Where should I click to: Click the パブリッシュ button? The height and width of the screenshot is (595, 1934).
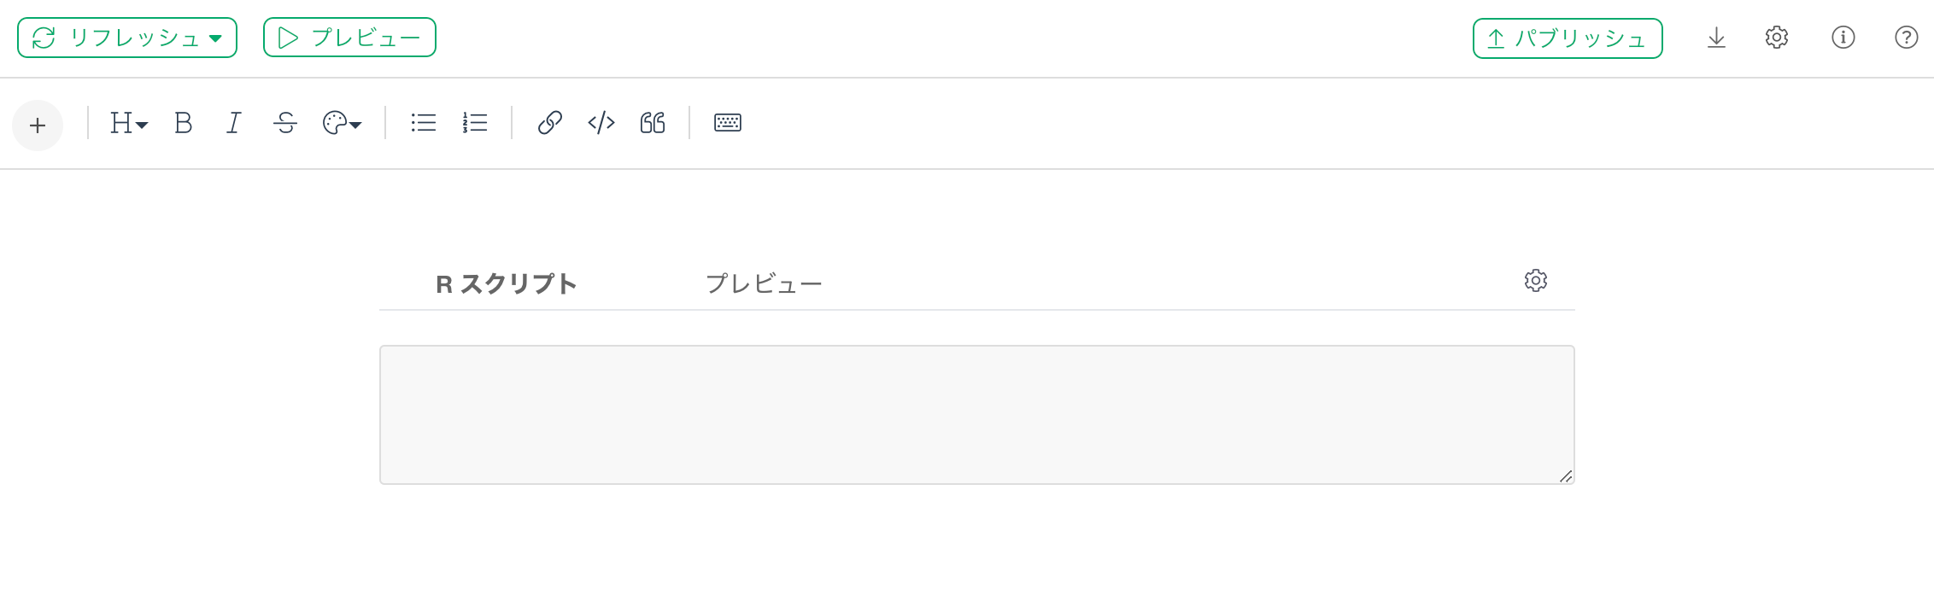click(1568, 38)
